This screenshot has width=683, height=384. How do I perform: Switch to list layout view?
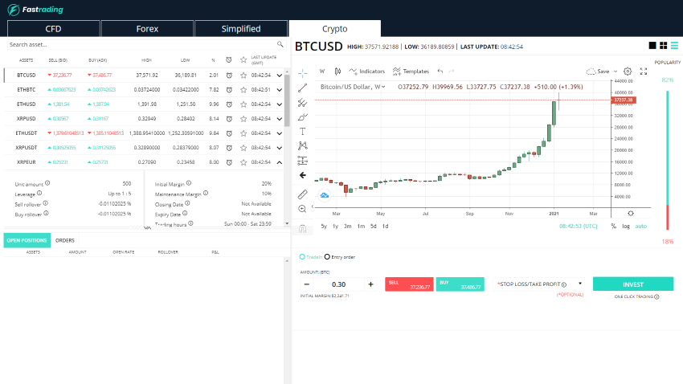(674, 45)
